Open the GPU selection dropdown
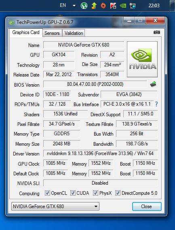The width and height of the screenshot is (175, 230). [55, 207]
